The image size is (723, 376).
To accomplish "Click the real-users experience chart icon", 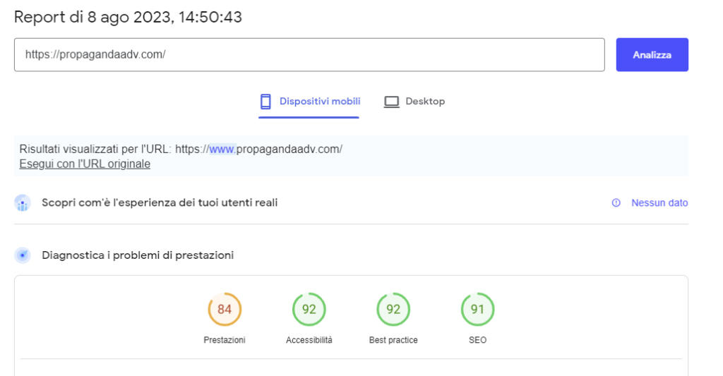I will pyautogui.click(x=23, y=202).
